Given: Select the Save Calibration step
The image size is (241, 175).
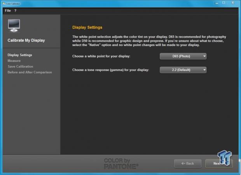Looking at the screenshot, I should pos(20,67).
